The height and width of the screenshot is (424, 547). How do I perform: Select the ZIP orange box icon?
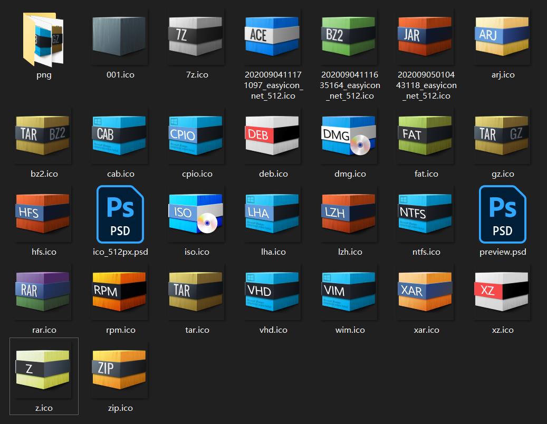(119, 370)
